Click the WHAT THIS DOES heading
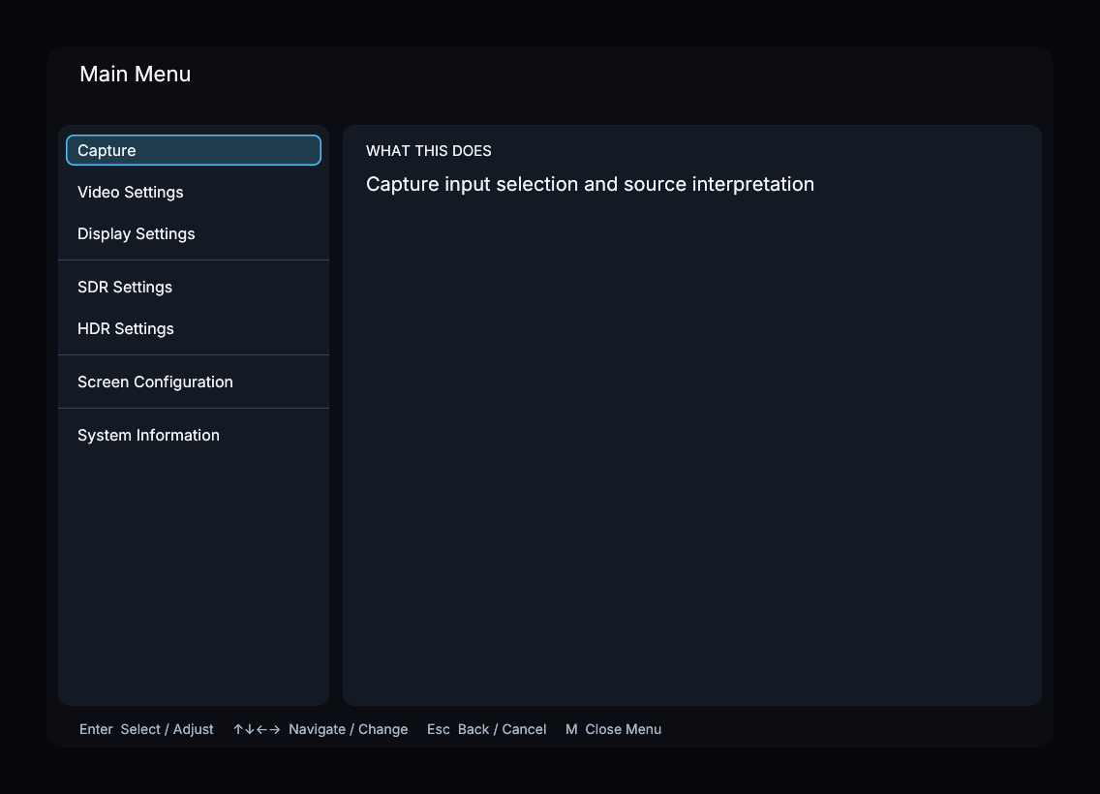 tap(429, 151)
